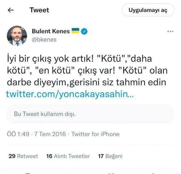This screenshot has height=174, width=181.
Task: Open the @bkenes handle
Action: tap(44, 40)
